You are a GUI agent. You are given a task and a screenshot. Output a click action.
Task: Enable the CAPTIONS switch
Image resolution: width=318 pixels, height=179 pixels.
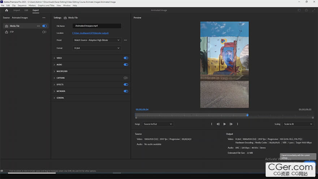pyautogui.click(x=126, y=78)
